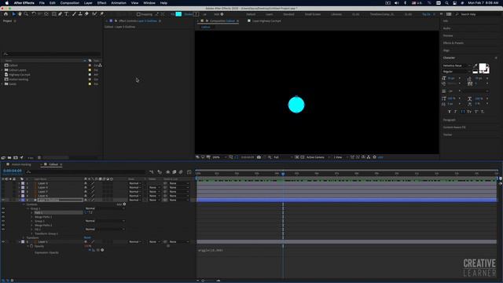Open the Graph Editor icon
The image size is (503, 283).
[x=189, y=172]
